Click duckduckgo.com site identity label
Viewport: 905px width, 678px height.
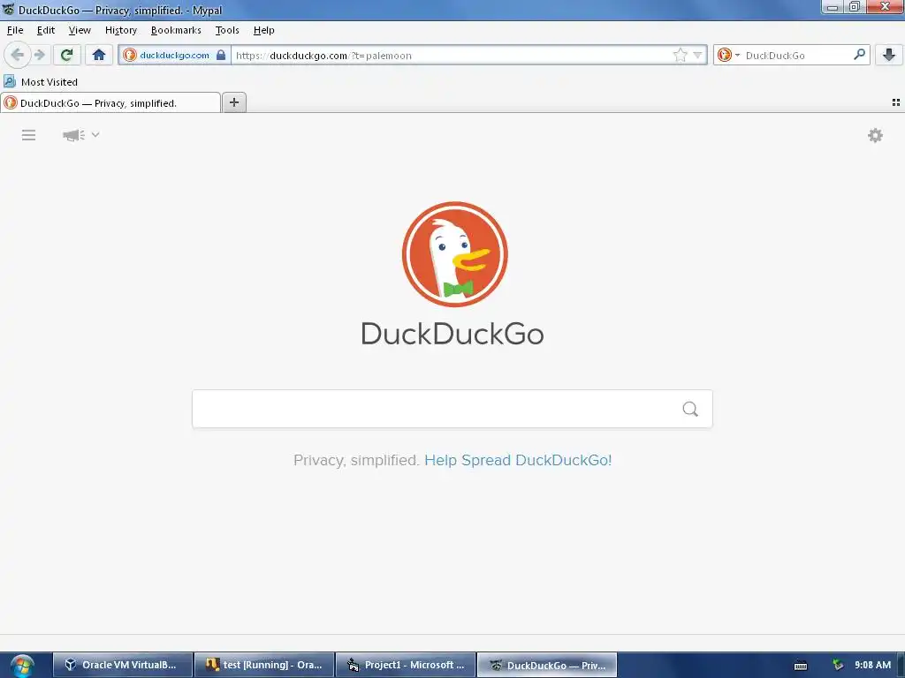point(174,56)
